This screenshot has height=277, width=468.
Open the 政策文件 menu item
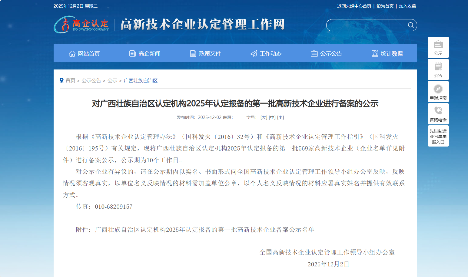[x=210, y=54]
